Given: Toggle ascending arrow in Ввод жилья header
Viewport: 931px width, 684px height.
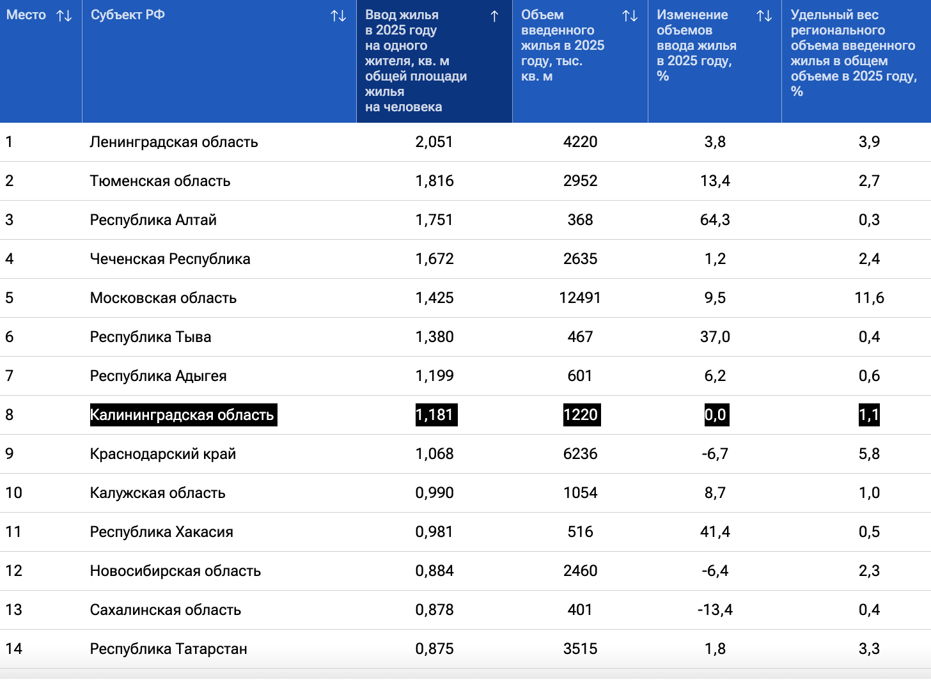Looking at the screenshot, I should click(494, 16).
